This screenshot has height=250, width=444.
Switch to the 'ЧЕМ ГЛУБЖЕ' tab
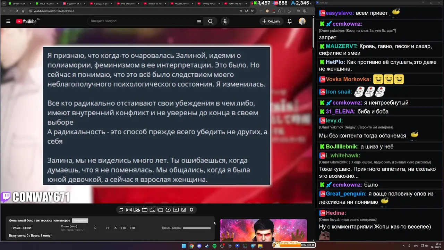coord(236,3)
